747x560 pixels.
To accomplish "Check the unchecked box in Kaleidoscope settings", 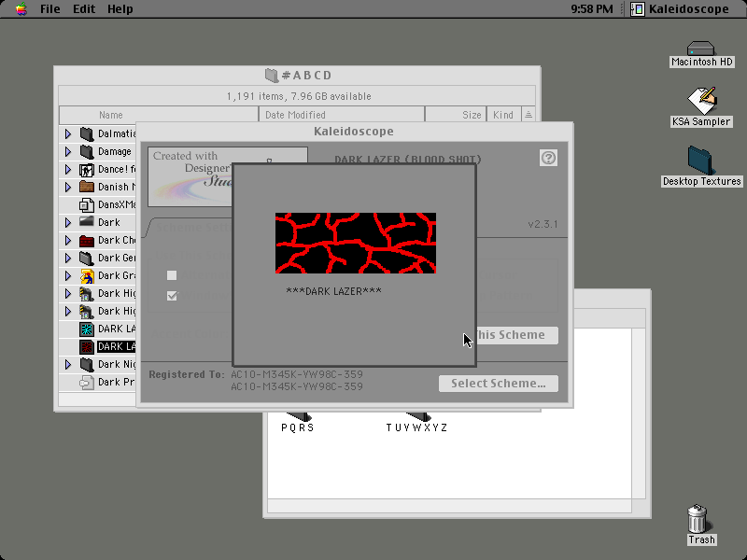I will (x=172, y=275).
